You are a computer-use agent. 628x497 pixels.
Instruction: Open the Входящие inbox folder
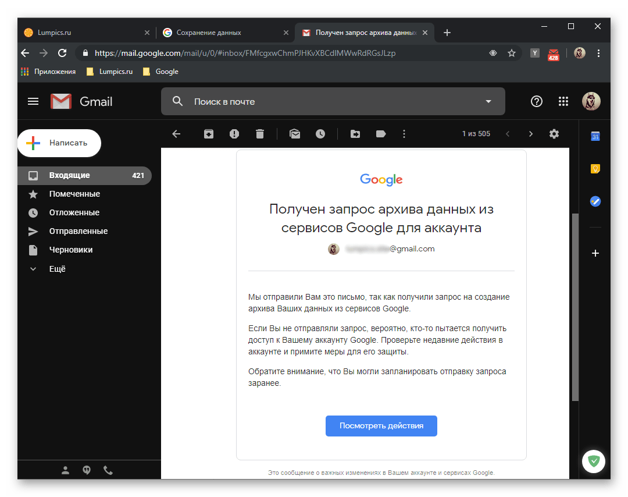point(84,176)
